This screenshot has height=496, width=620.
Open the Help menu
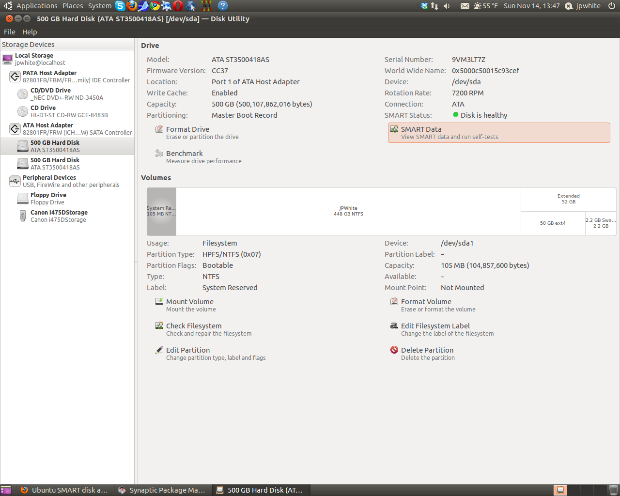30,32
